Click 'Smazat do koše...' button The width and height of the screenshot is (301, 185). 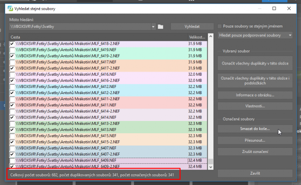(255, 129)
